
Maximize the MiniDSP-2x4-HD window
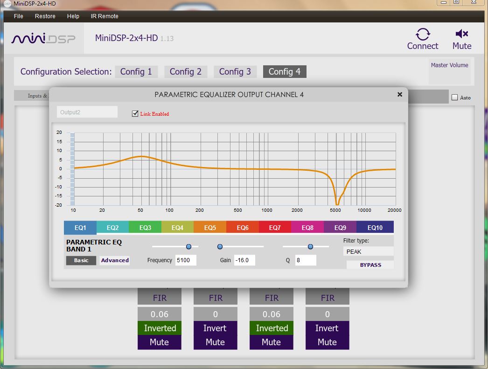click(456, 2)
